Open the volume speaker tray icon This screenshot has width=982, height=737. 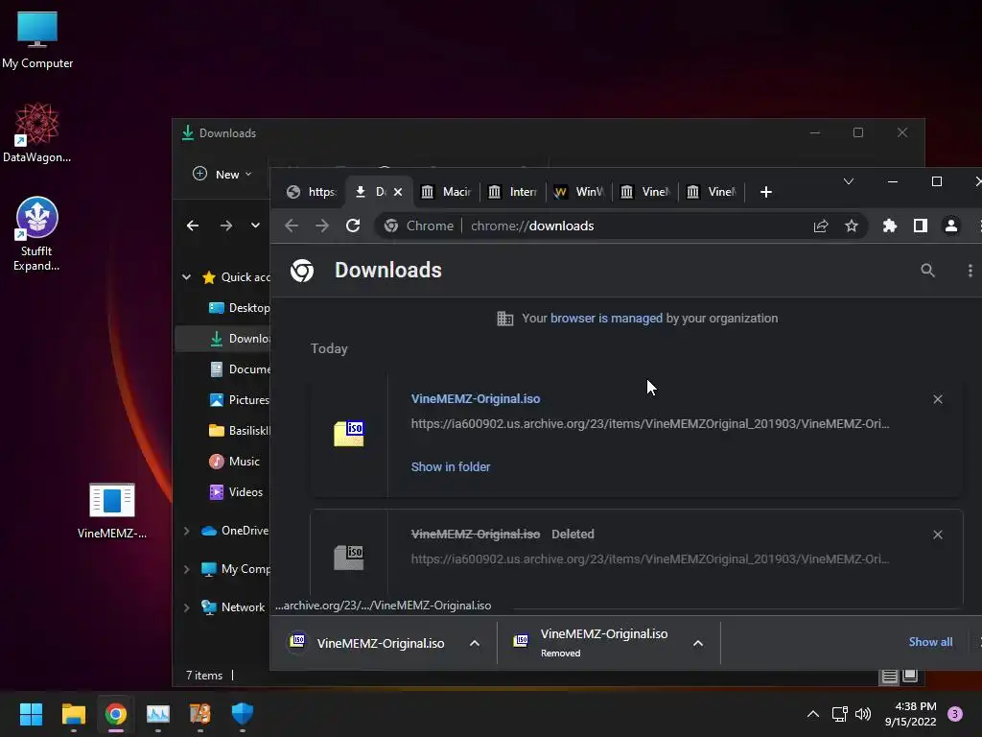click(863, 714)
